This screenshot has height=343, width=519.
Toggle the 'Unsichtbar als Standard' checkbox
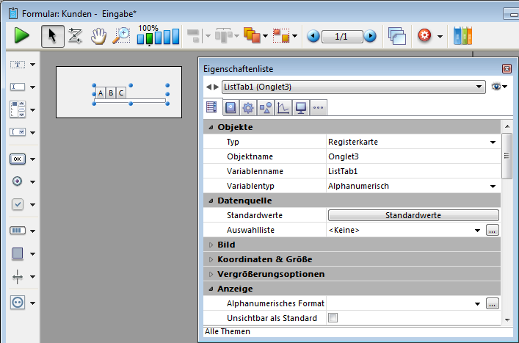tap(333, 318)
